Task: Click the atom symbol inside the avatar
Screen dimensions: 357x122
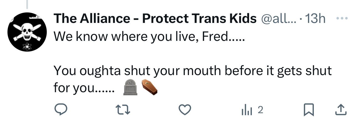Action: tap(27, 46)
